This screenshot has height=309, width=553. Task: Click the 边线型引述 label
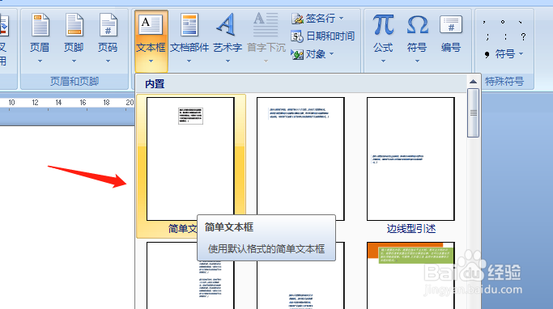click(x=411, y=229)
